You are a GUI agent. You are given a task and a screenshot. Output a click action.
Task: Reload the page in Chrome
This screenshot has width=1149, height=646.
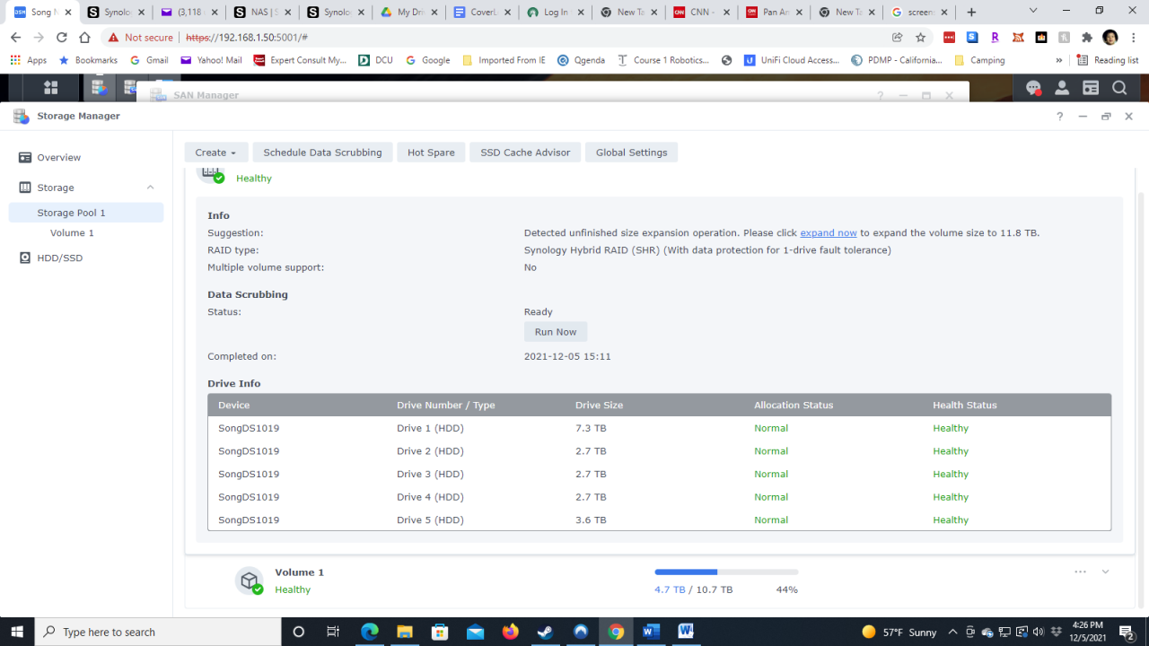tap(61, 38)
